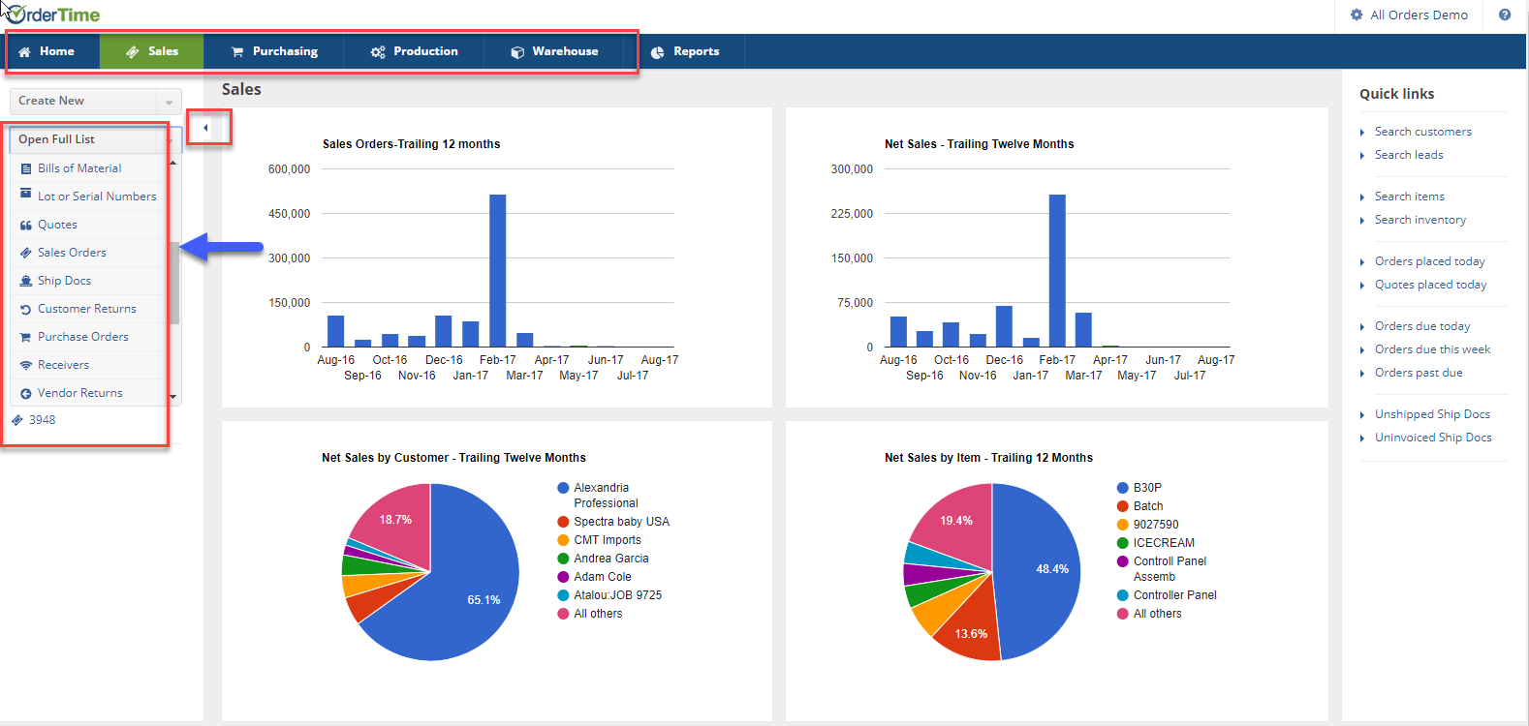Click the Production gears icon

tap(378, 52)
